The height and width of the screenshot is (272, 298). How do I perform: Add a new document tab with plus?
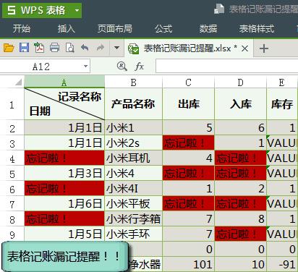(x=264, y=48)
